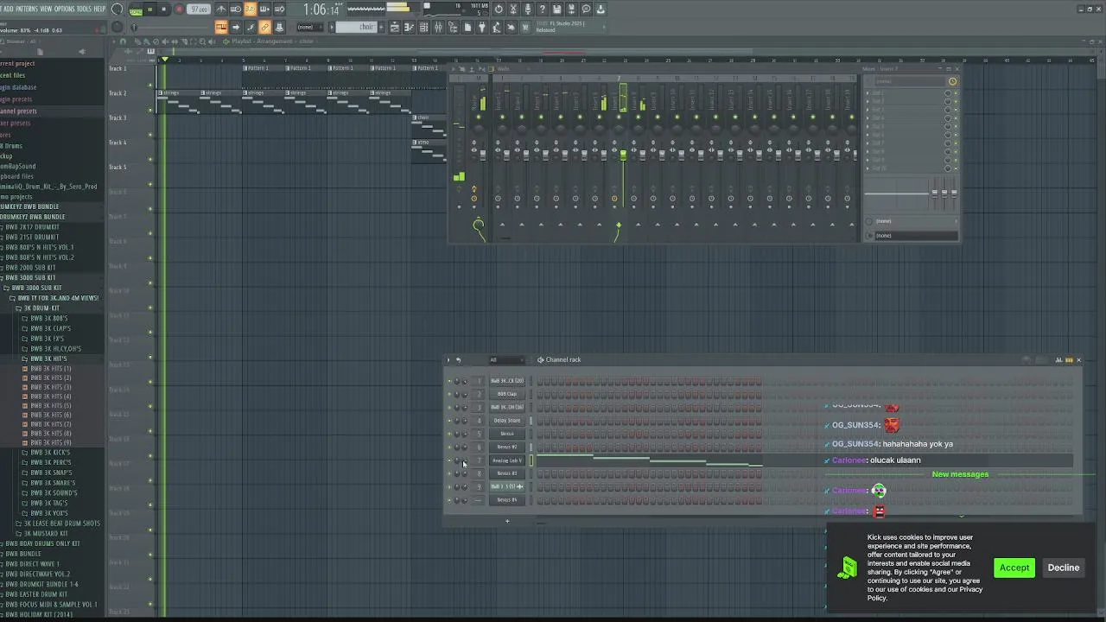Expand BWB 2000 SUB KIT folder
1106x622 pixels.
[29, 268]
